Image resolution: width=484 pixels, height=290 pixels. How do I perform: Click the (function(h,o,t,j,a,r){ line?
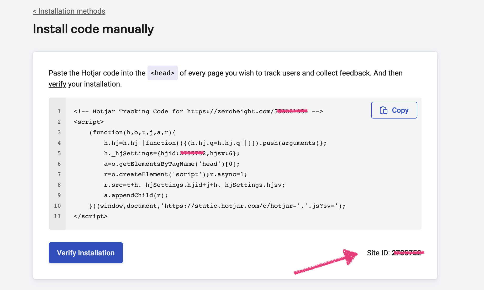pos(132,132)
